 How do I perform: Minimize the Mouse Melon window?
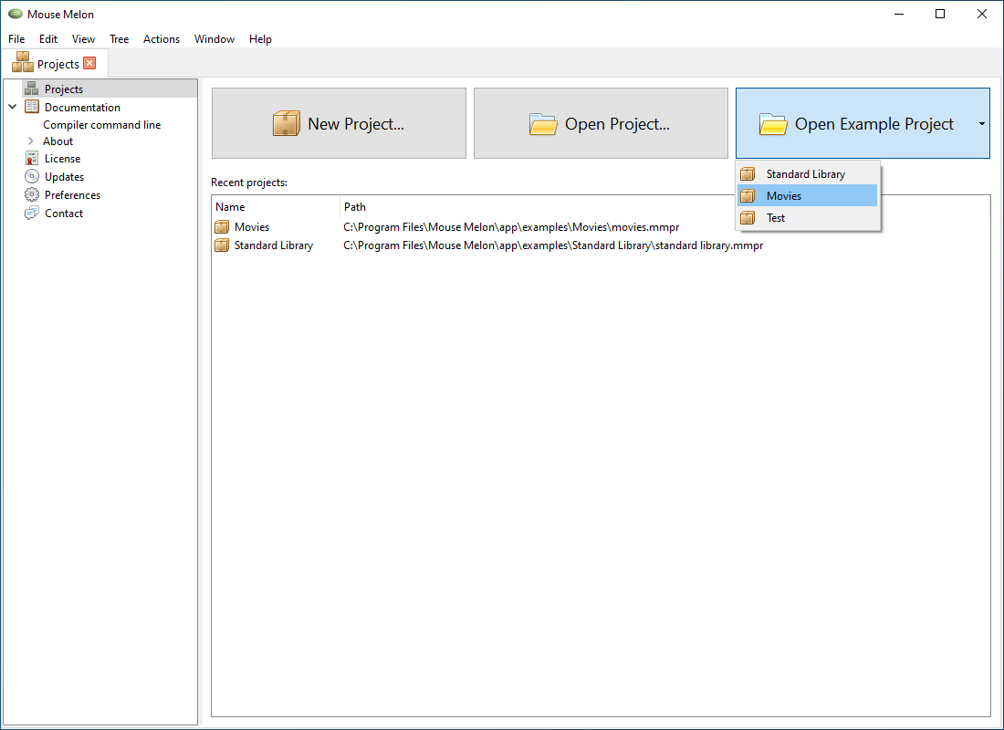(898, 14)
